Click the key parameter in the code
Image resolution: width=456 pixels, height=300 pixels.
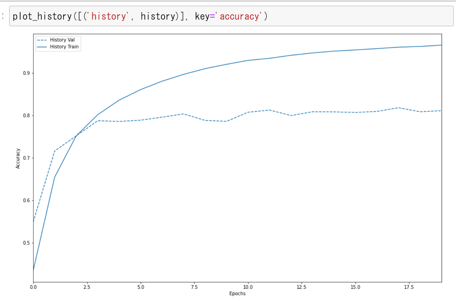click(202, 16)
